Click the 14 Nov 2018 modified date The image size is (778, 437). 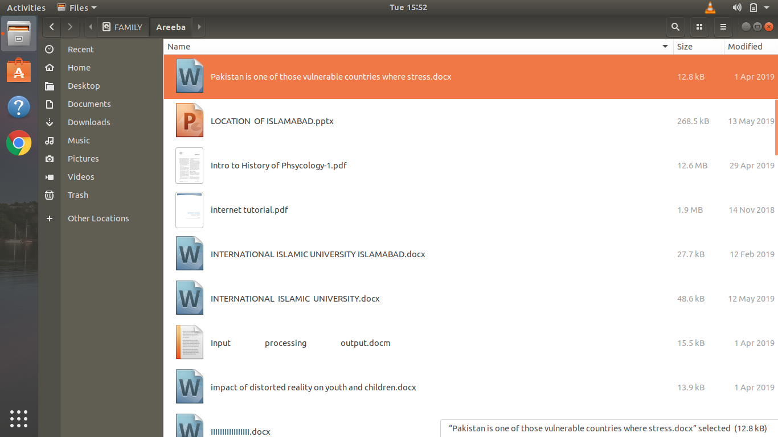point(751,210)
